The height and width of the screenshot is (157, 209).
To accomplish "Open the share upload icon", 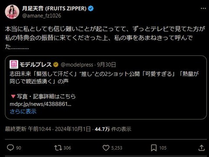I will tap(202, 148).
